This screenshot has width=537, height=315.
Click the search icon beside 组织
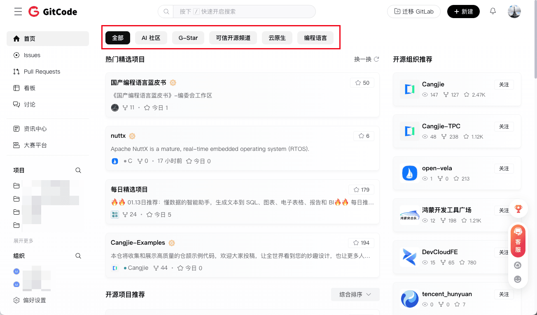78,256
